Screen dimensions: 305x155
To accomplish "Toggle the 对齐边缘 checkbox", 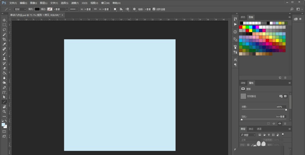I will pyautogui.click(x=154, y=9).
